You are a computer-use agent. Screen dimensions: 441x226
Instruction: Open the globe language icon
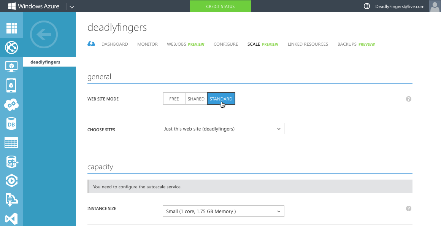click(x=367, y=6)
